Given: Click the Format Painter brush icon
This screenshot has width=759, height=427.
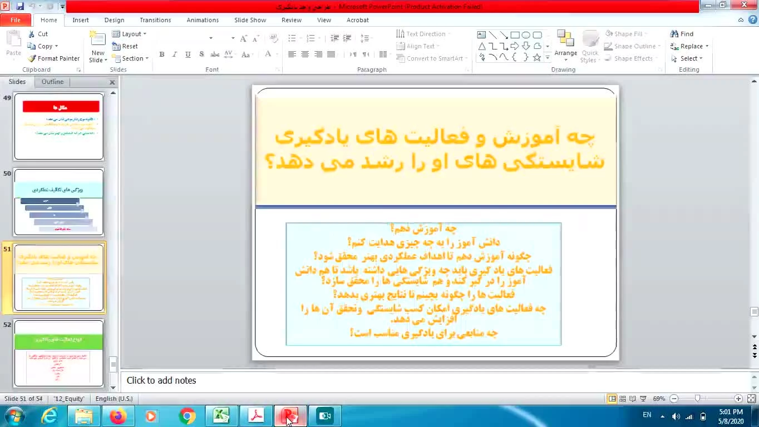Looking at the screenshot, I should 32,58.
